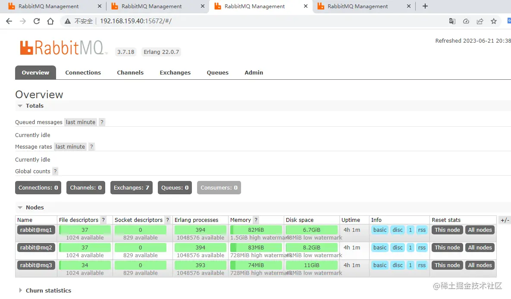Click rabbit@mq3 disk space 11GiB value
The width and height of the screenshot is (511, 299).
(x=311, y=265)
